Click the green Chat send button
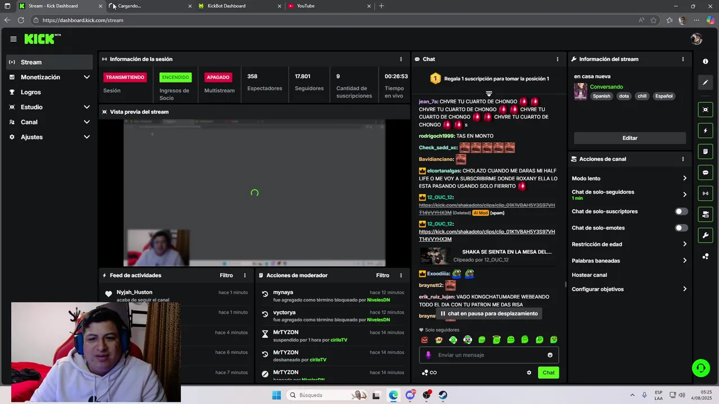 [548, 373]
